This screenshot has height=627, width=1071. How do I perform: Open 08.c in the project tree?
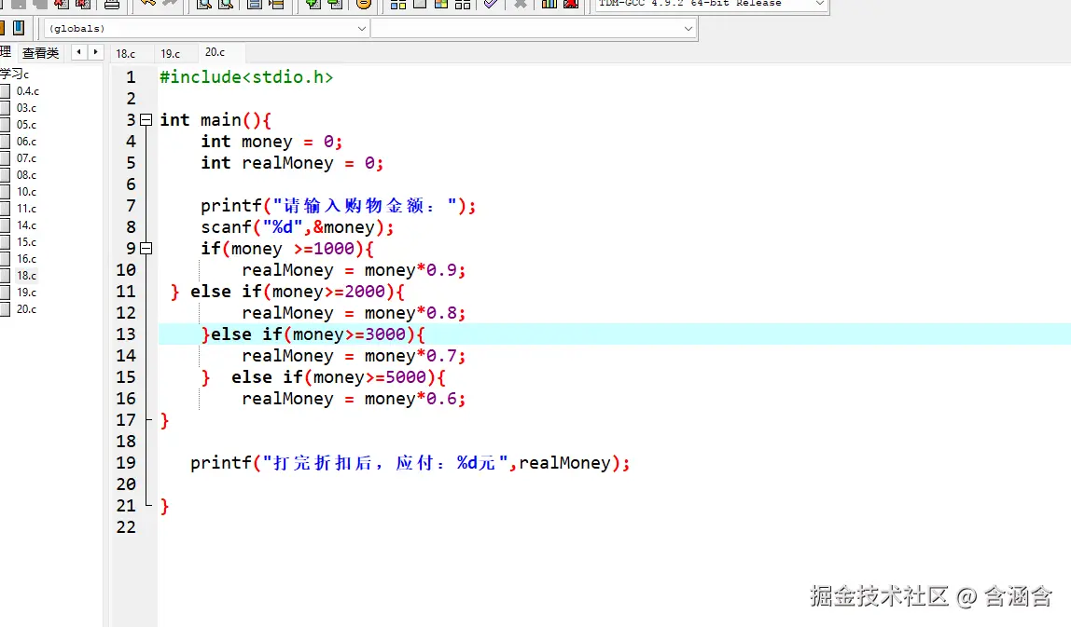coord(27,174)
